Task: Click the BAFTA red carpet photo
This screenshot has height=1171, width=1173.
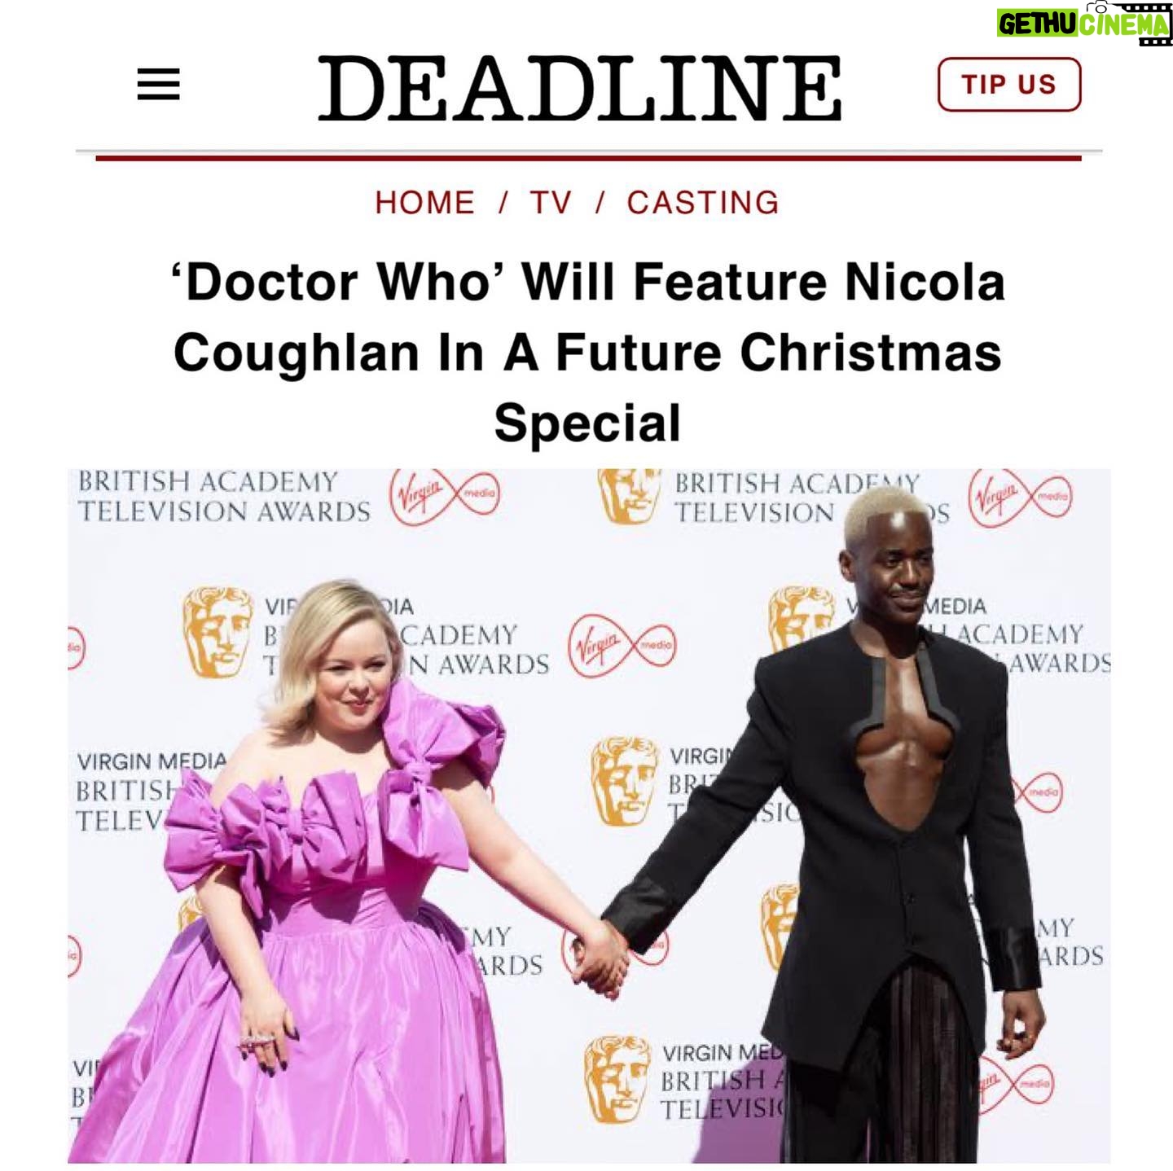Action: 589,816
